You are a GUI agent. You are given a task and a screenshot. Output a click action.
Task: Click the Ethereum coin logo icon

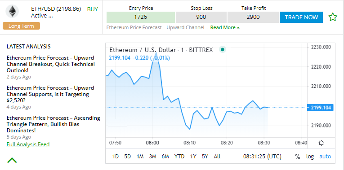point(12,11)
